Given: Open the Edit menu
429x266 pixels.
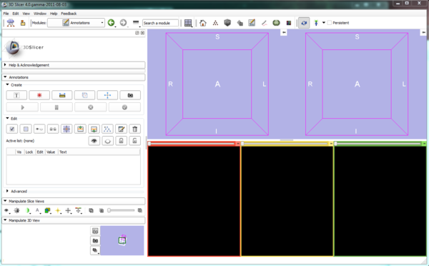Looking at the screenshot, I should pyautogui.click(x=16, y=14).
